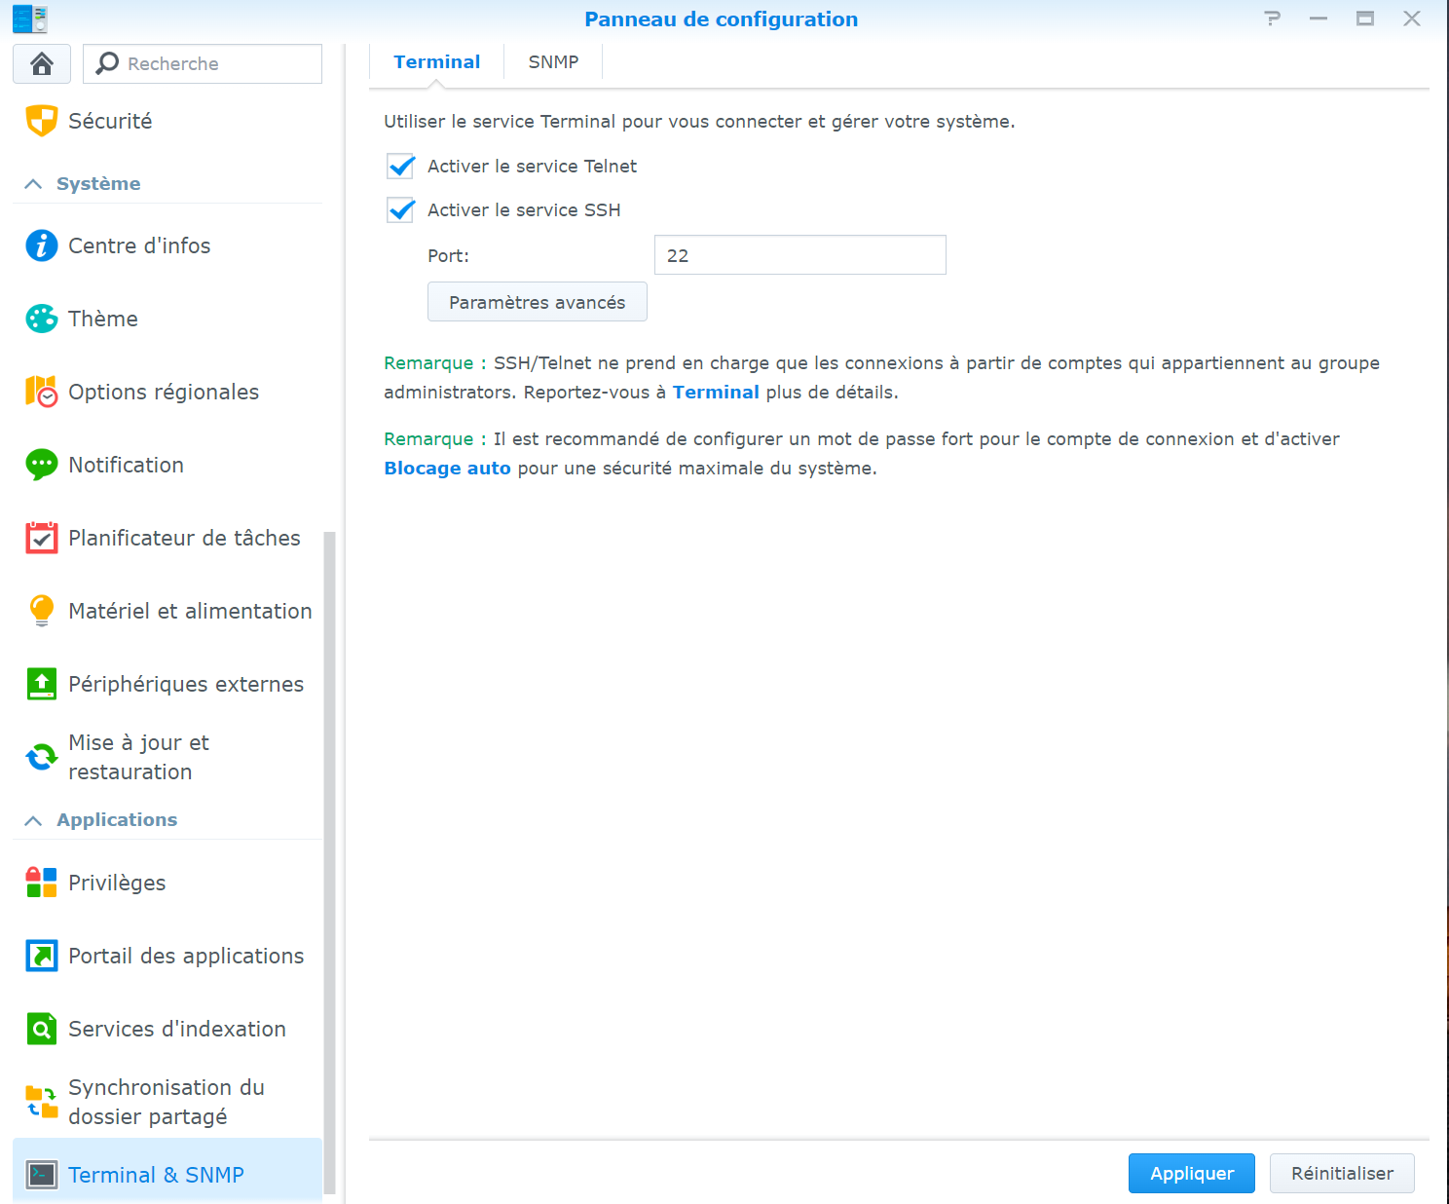Click the Thème palette icon
The image size is (1449, 1204).
click(41, 319)
